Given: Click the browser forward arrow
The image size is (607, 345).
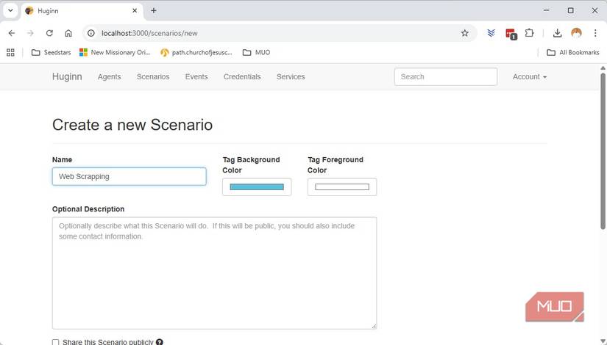Looking at the screenshot, I should click(x=31, y=33).
